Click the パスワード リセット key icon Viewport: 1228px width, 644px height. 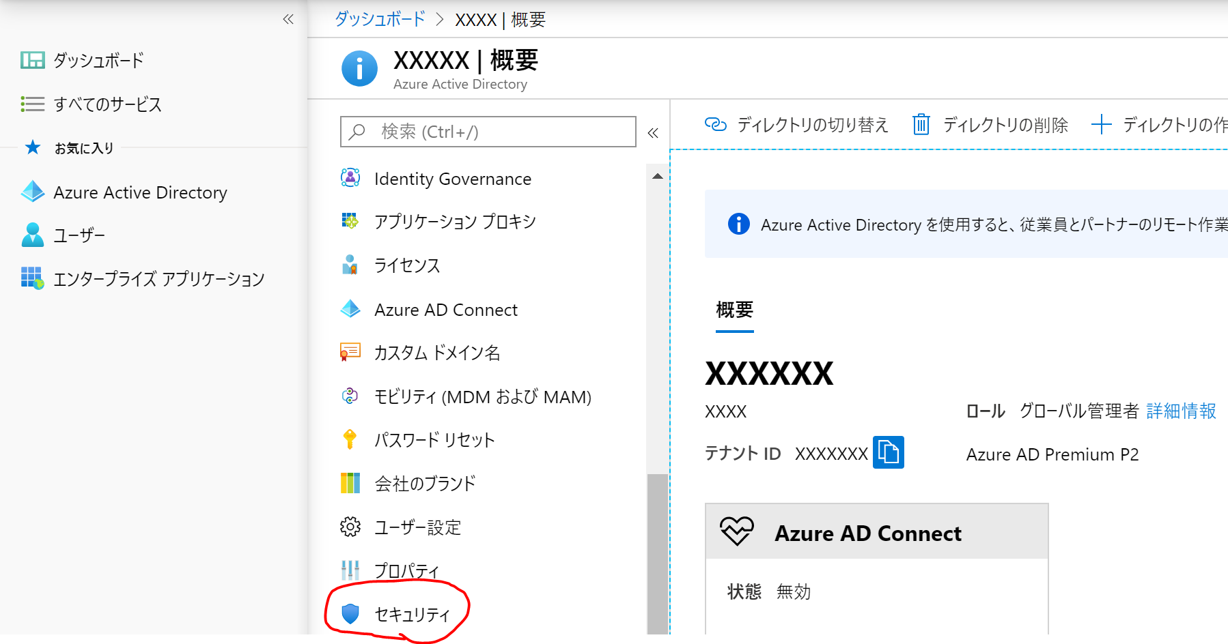pyautogui.click(x=350, y=439)
